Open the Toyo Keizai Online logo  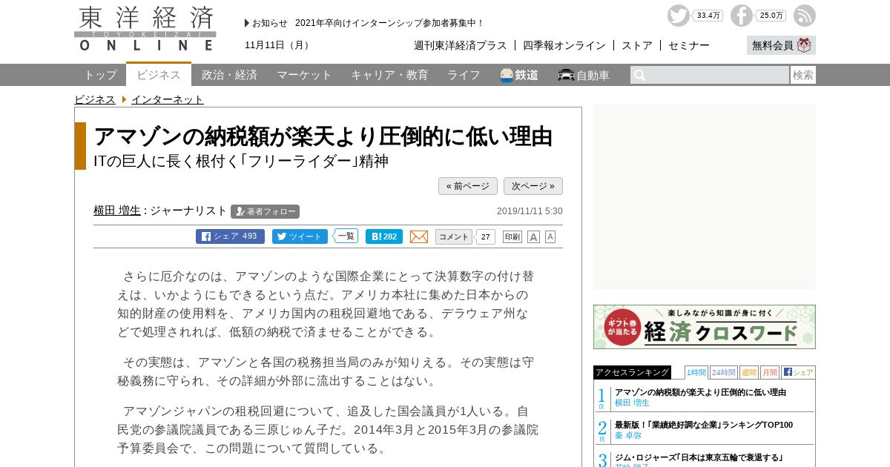[145, 29]
